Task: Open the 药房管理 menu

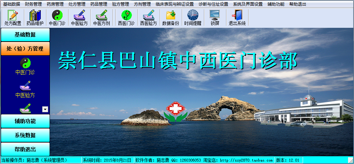Action: pyautogui.click(x=55, y=4)
